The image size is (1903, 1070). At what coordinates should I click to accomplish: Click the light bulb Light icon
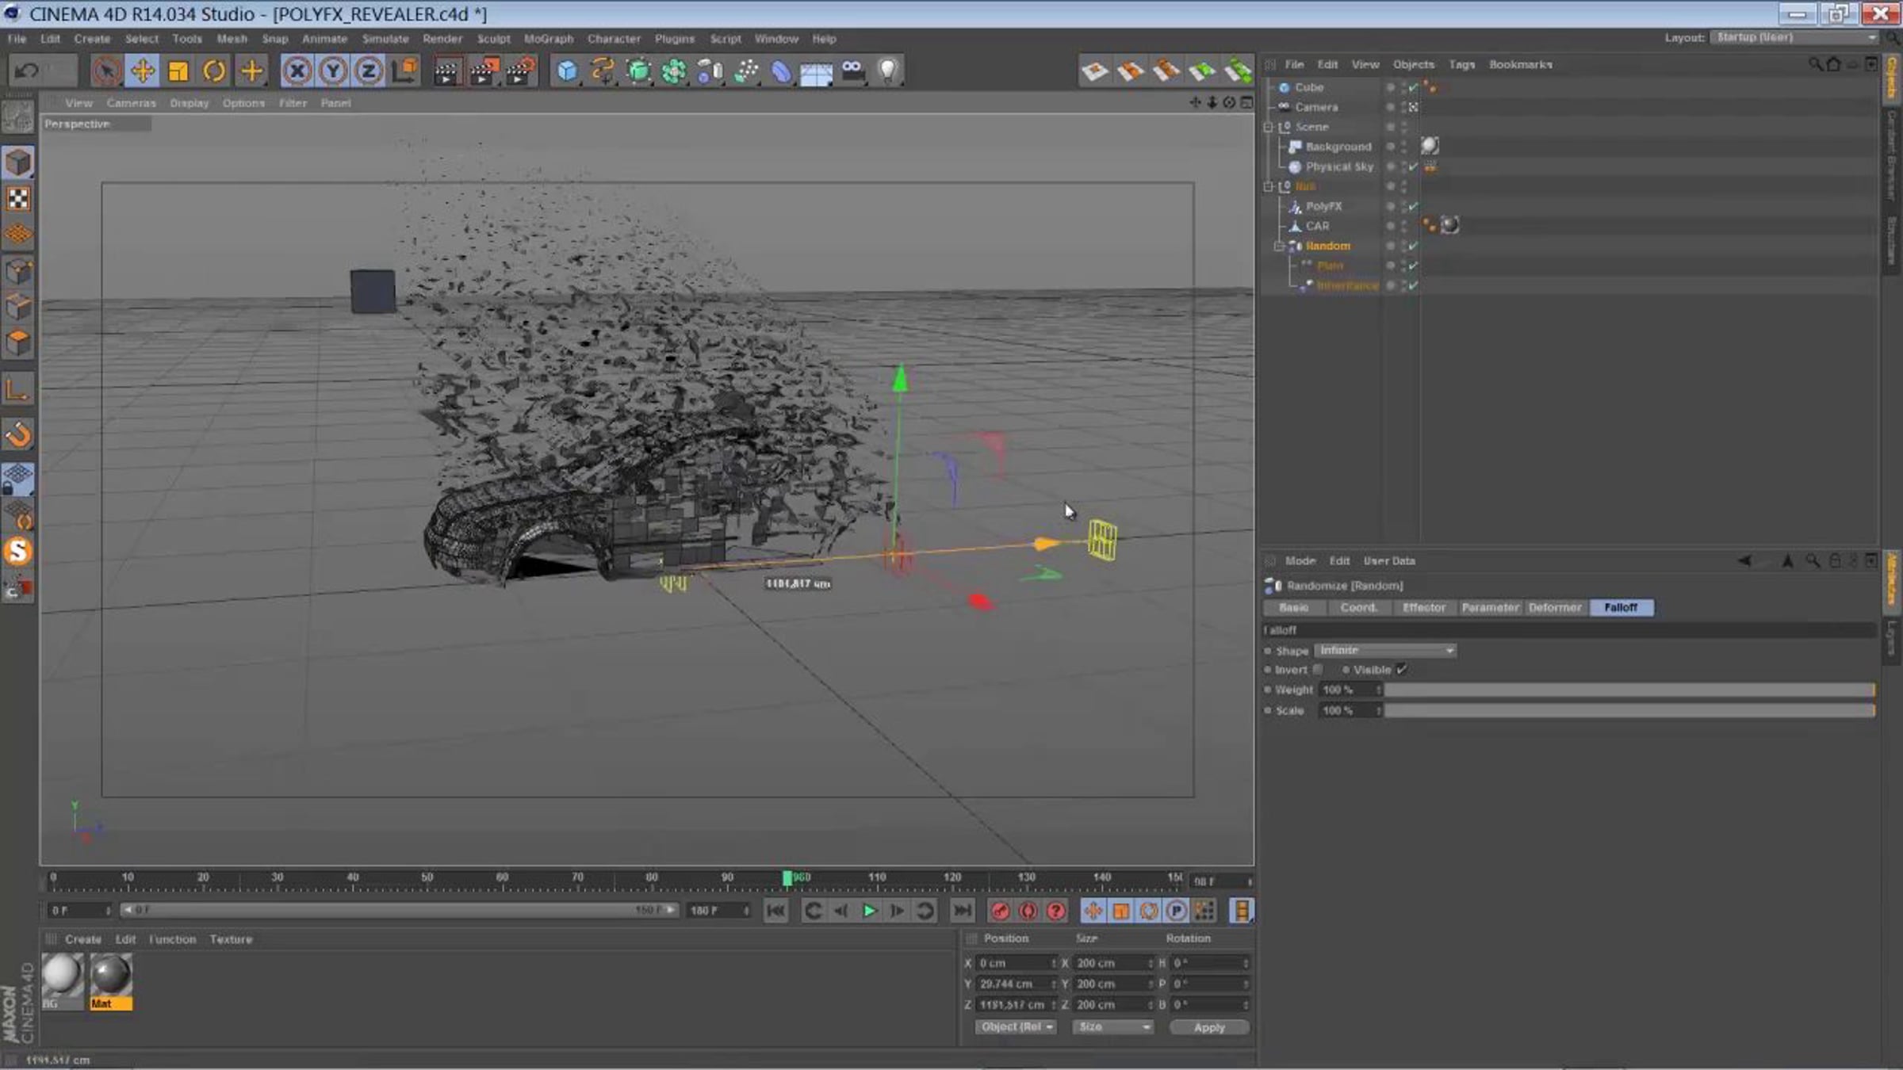coord(888,71)
